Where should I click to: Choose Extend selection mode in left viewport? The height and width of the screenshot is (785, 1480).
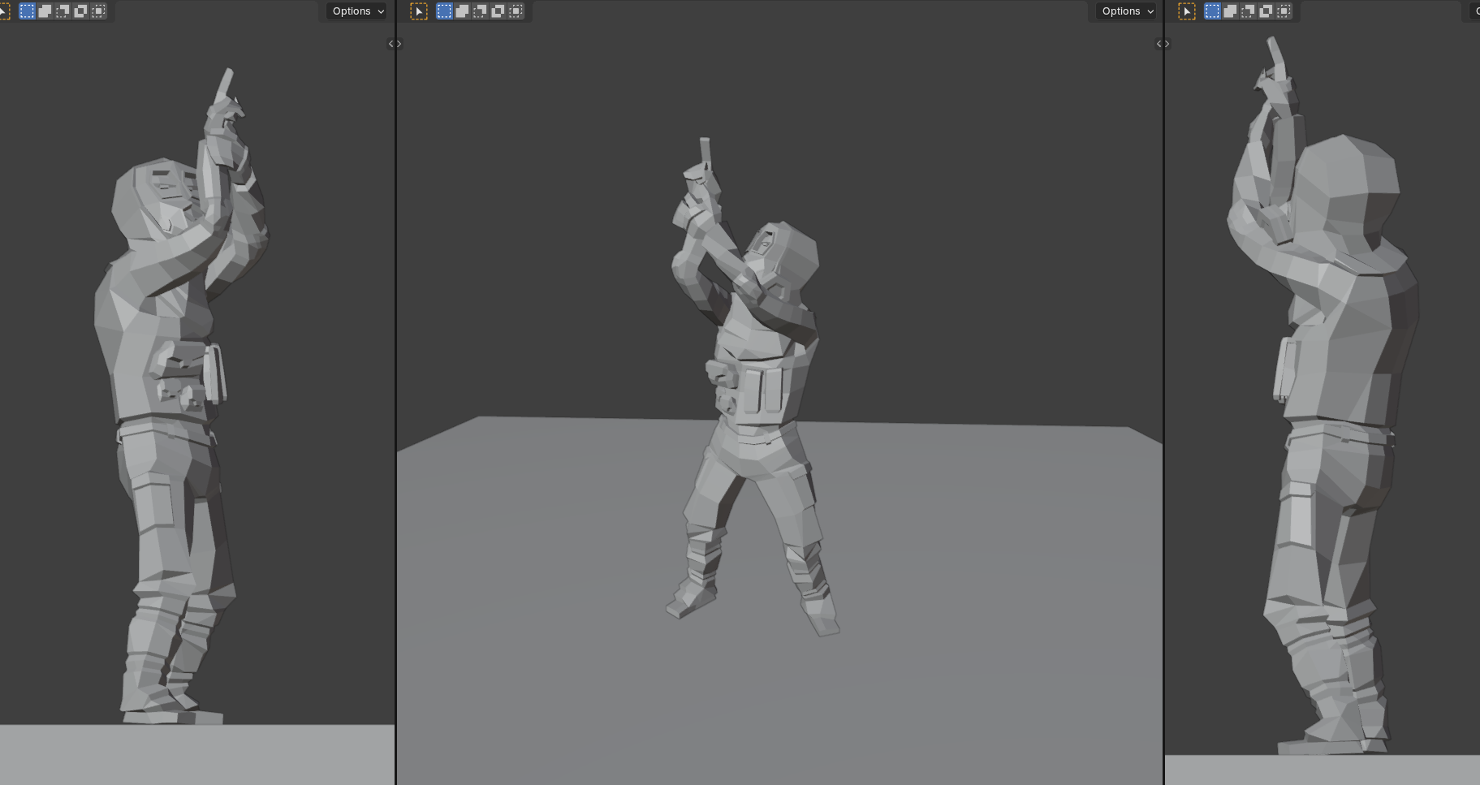click(x=45, y=11)
